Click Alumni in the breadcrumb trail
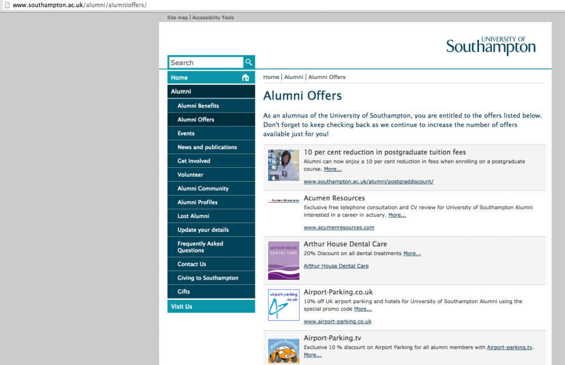Screen dimensions: 565x365 tap(294, 77)
